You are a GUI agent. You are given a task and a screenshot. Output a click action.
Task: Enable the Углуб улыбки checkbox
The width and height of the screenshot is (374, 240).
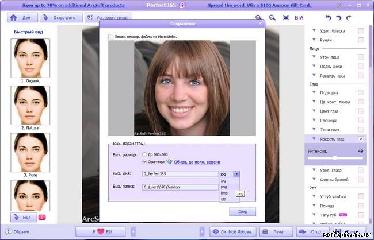361,196
